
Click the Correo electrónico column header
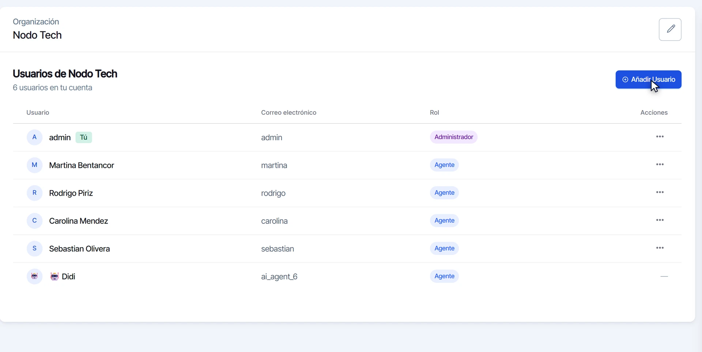289,112
